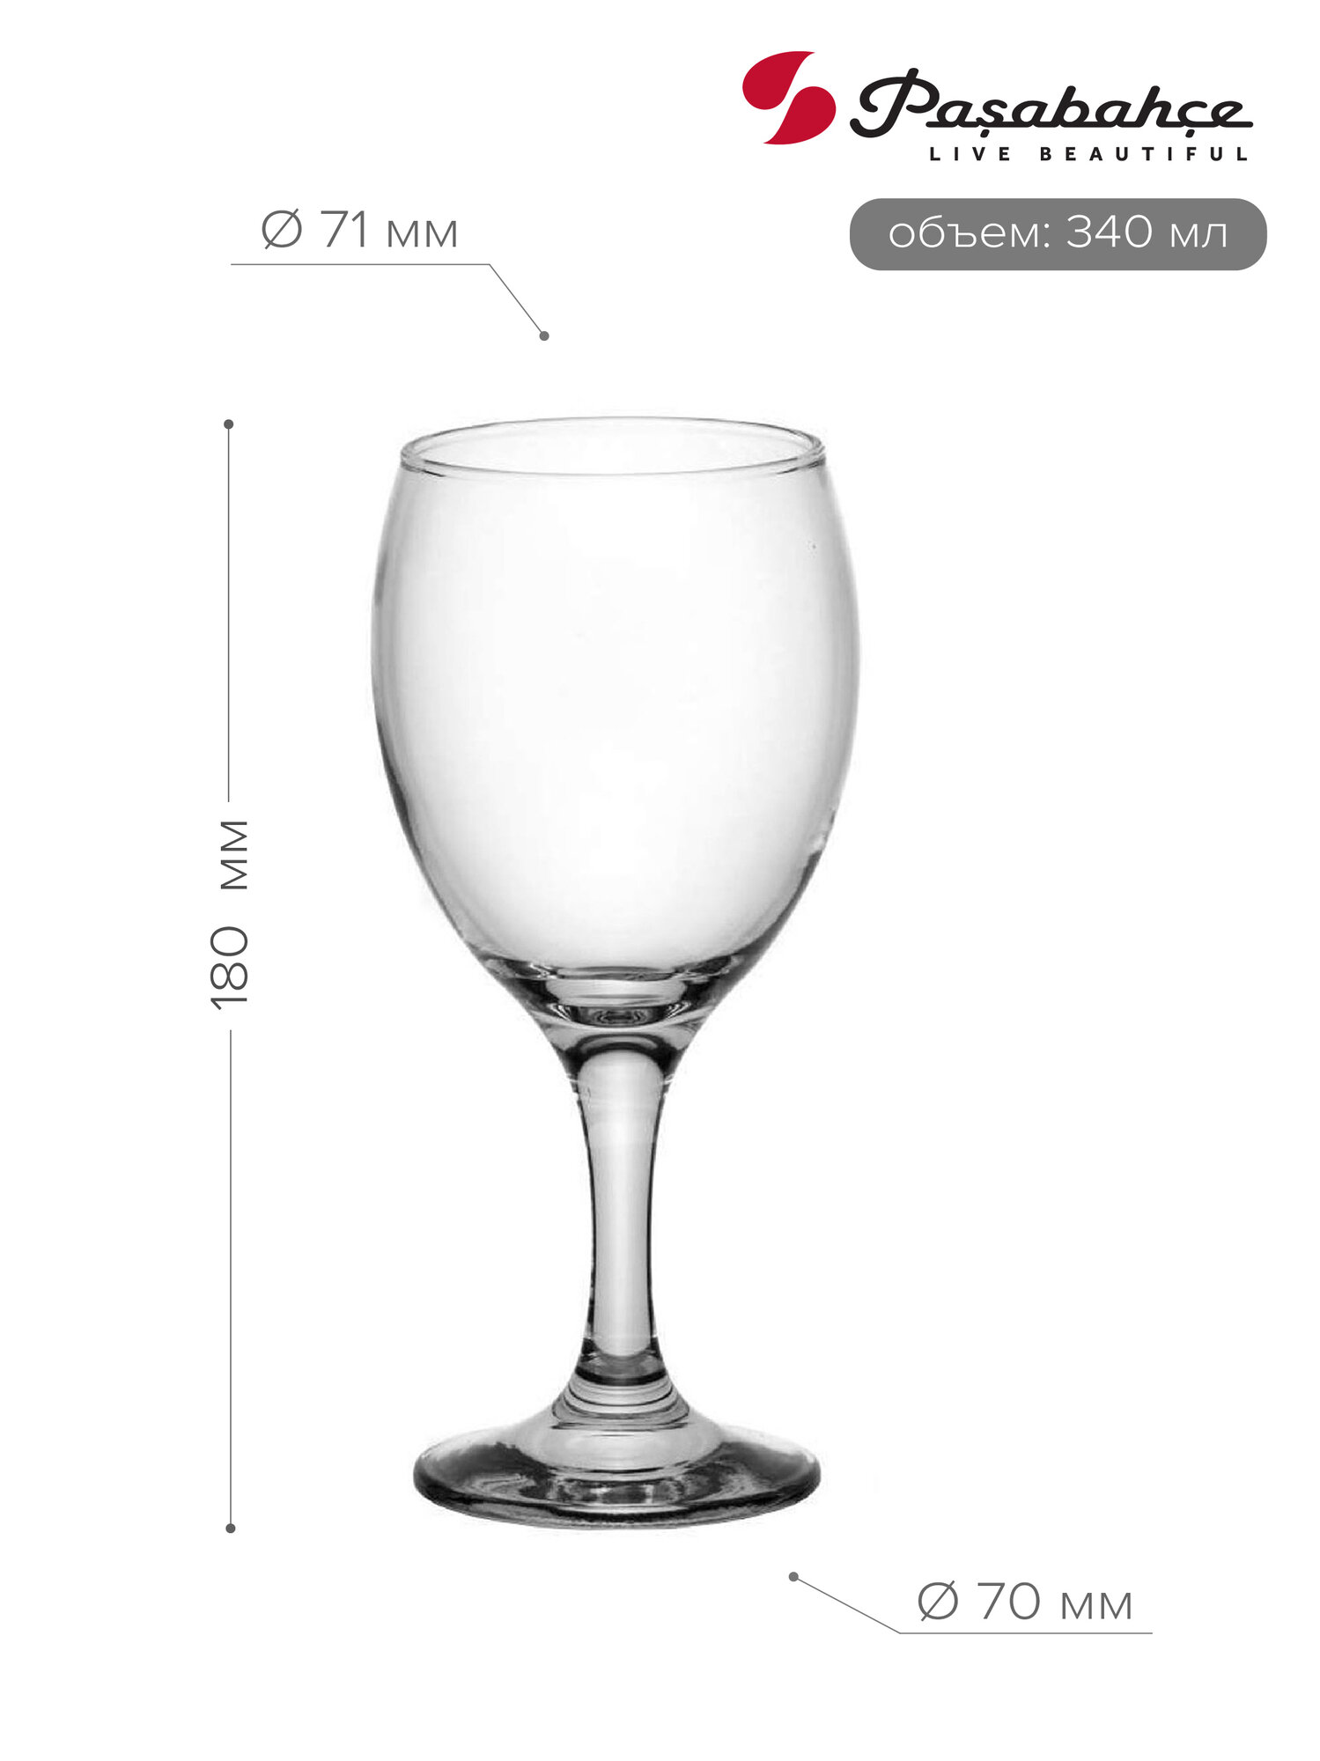This screenshot has width=1320, height=1761.
Task: Click the underline beneath 'Ø 70 мм'
Action: (1026, 1633)
